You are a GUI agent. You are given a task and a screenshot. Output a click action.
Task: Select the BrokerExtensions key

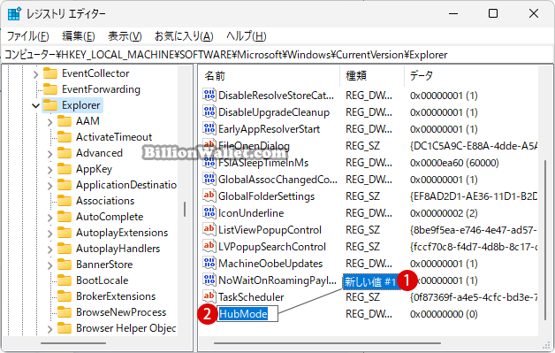coord(116,296)
